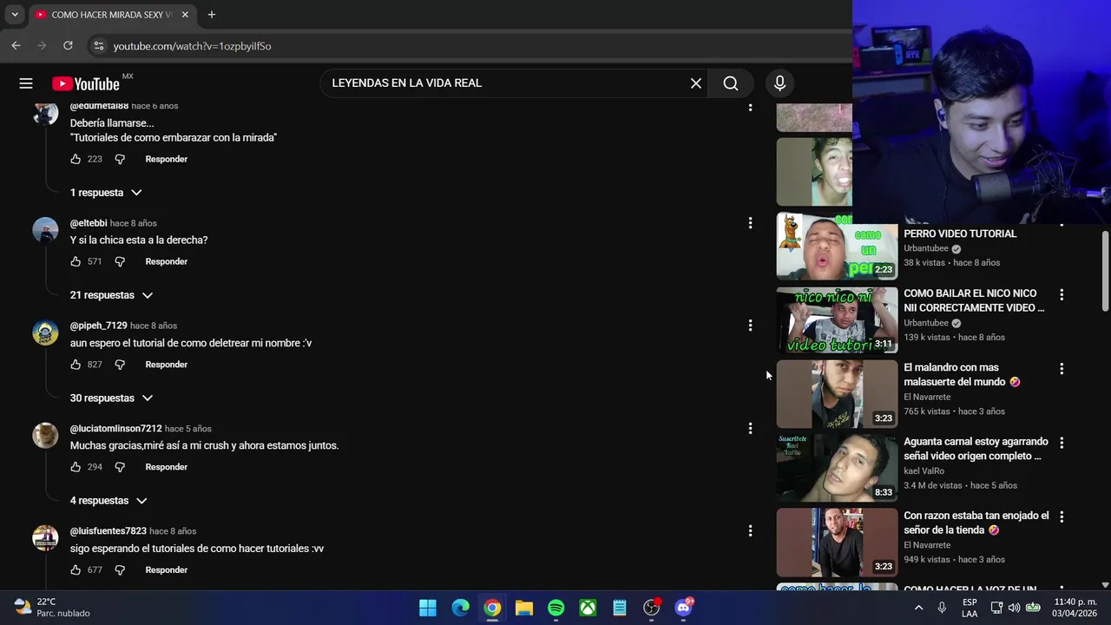Screen dimensions: 1111x625
Task: Open 'El malandro con mas malasuerte' video title
Action: pyautogui.click(x=962, y=374)
